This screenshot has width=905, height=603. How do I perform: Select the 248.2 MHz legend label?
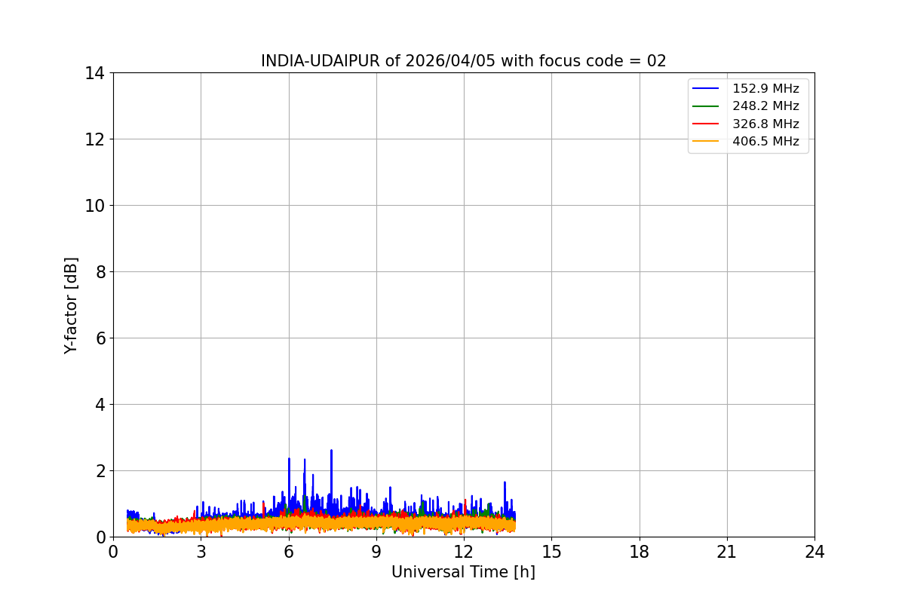765,106
